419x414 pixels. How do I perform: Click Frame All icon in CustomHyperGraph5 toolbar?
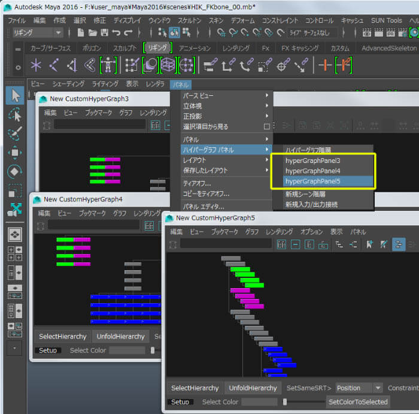pyautogui.click(x=281, y=244)
